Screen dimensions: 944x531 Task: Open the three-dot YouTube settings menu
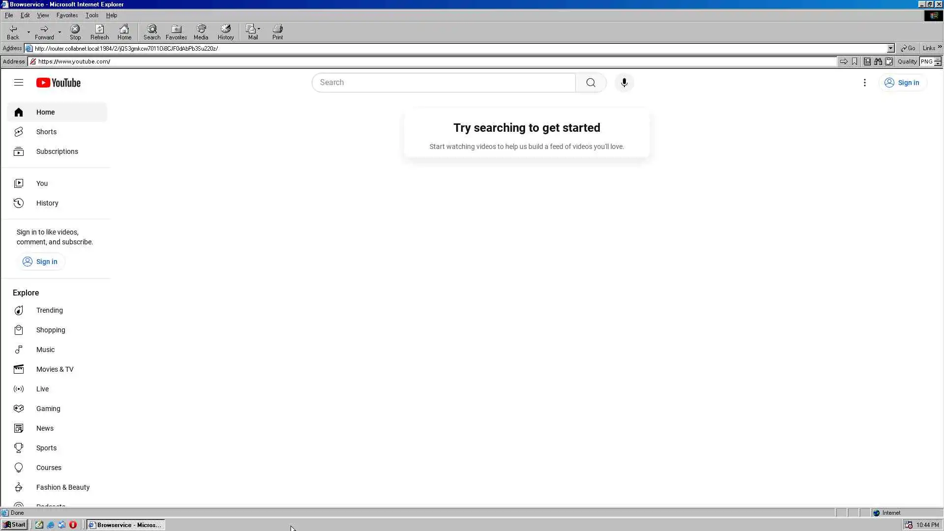pos(864,83)
